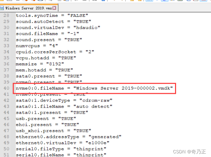
Task: Click line number 44 in the margin
Action: click(x=6, y=112)
